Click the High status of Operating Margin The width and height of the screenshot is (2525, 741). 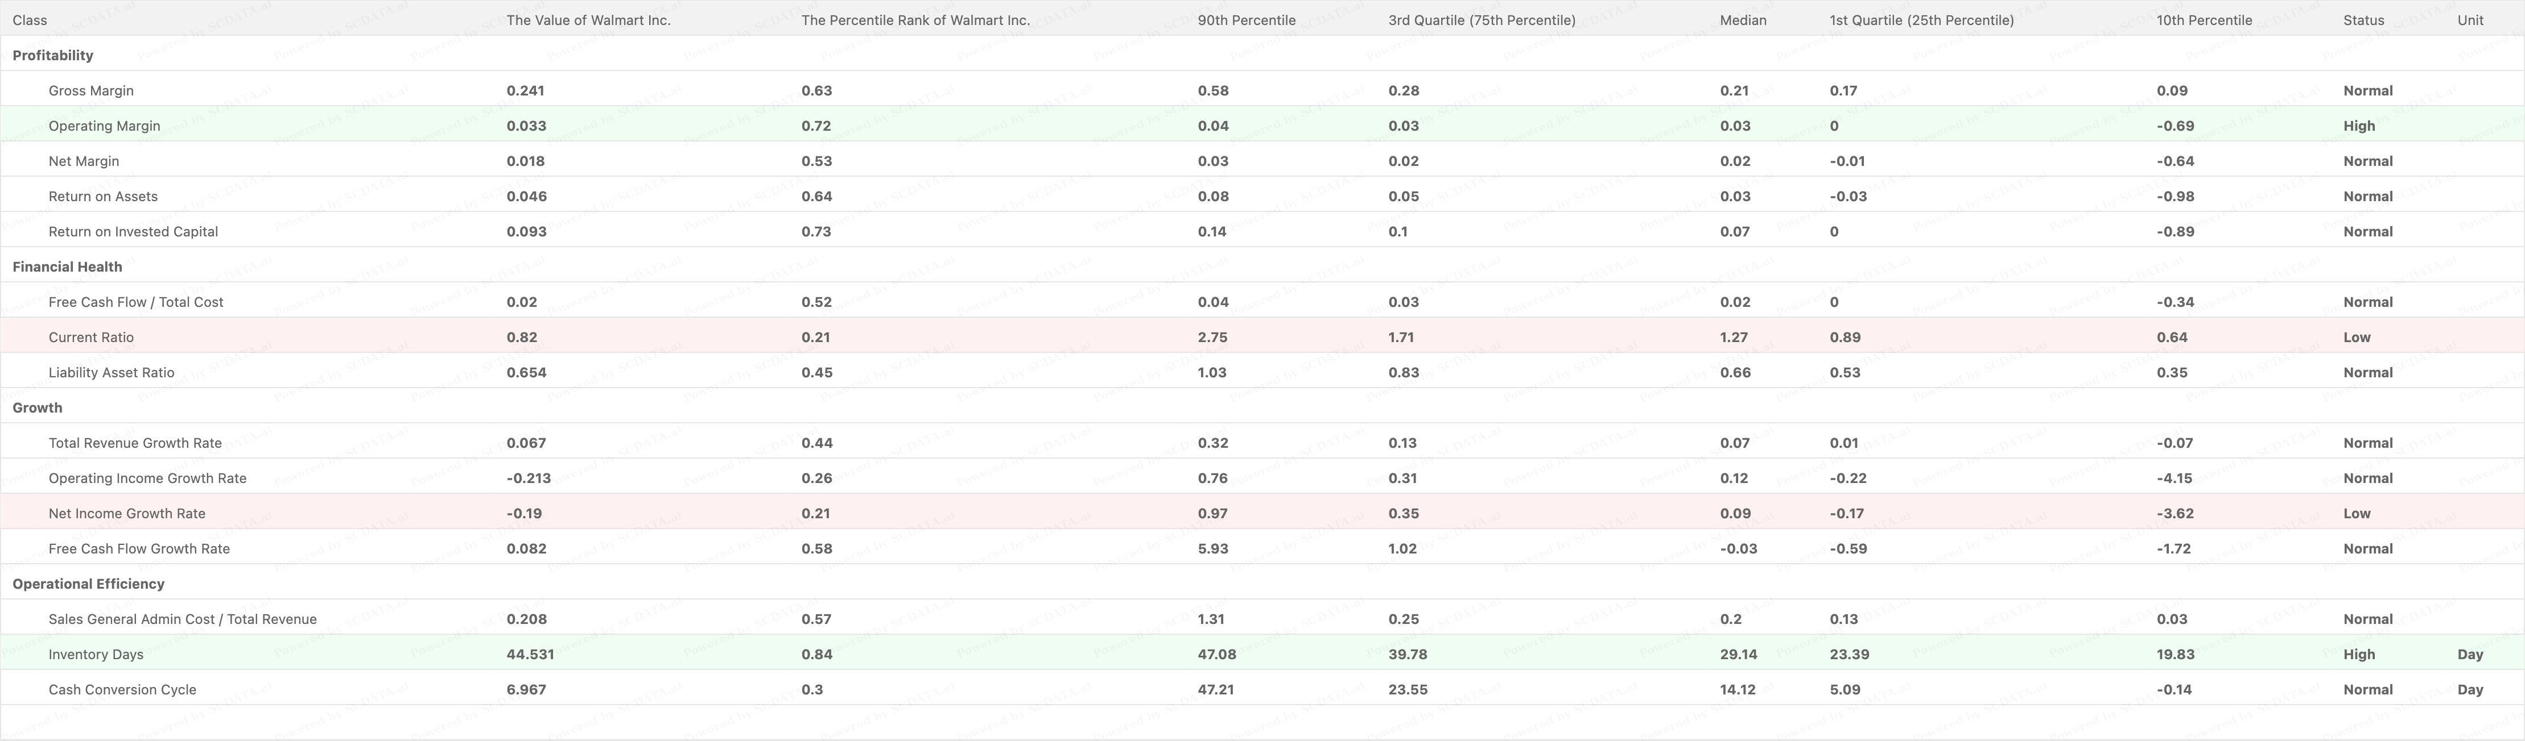click(x=2358, y=125)
